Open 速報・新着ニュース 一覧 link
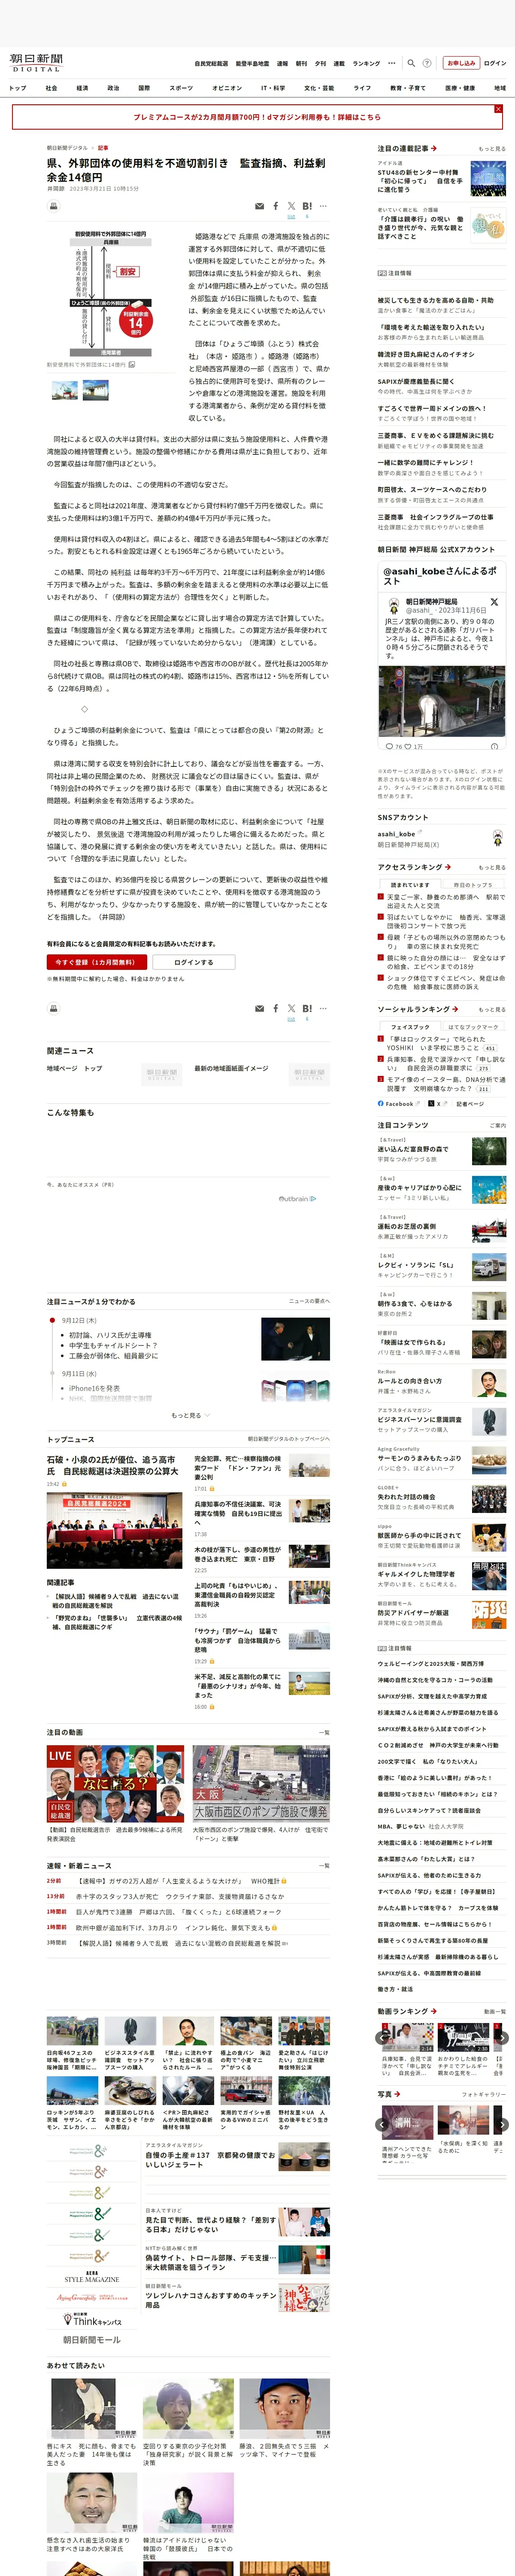 point(324,1865)
